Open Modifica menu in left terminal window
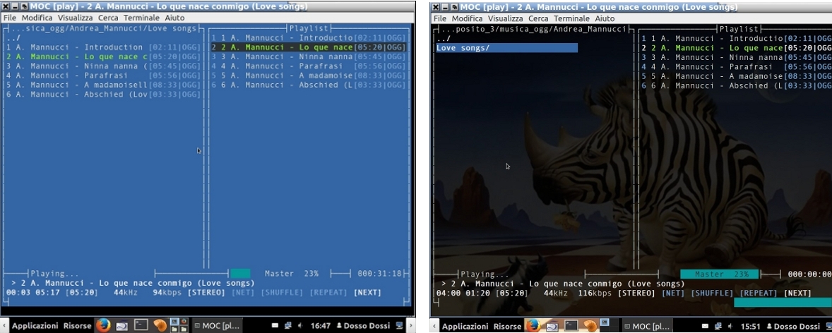832x333 pixels. coord(37,18)
